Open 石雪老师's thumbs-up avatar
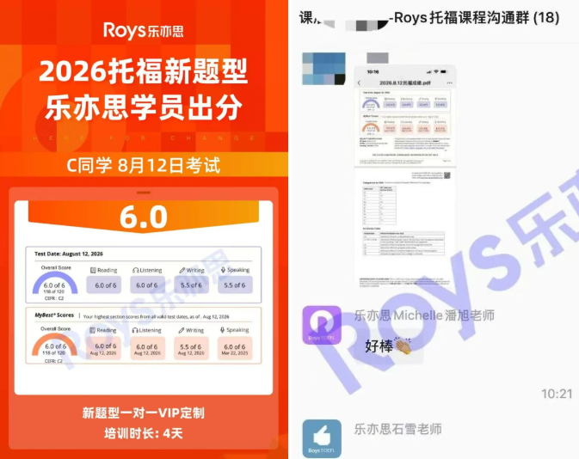Viewport: 579px width, 459px height. pyautogui.click(x=322, y=438)
